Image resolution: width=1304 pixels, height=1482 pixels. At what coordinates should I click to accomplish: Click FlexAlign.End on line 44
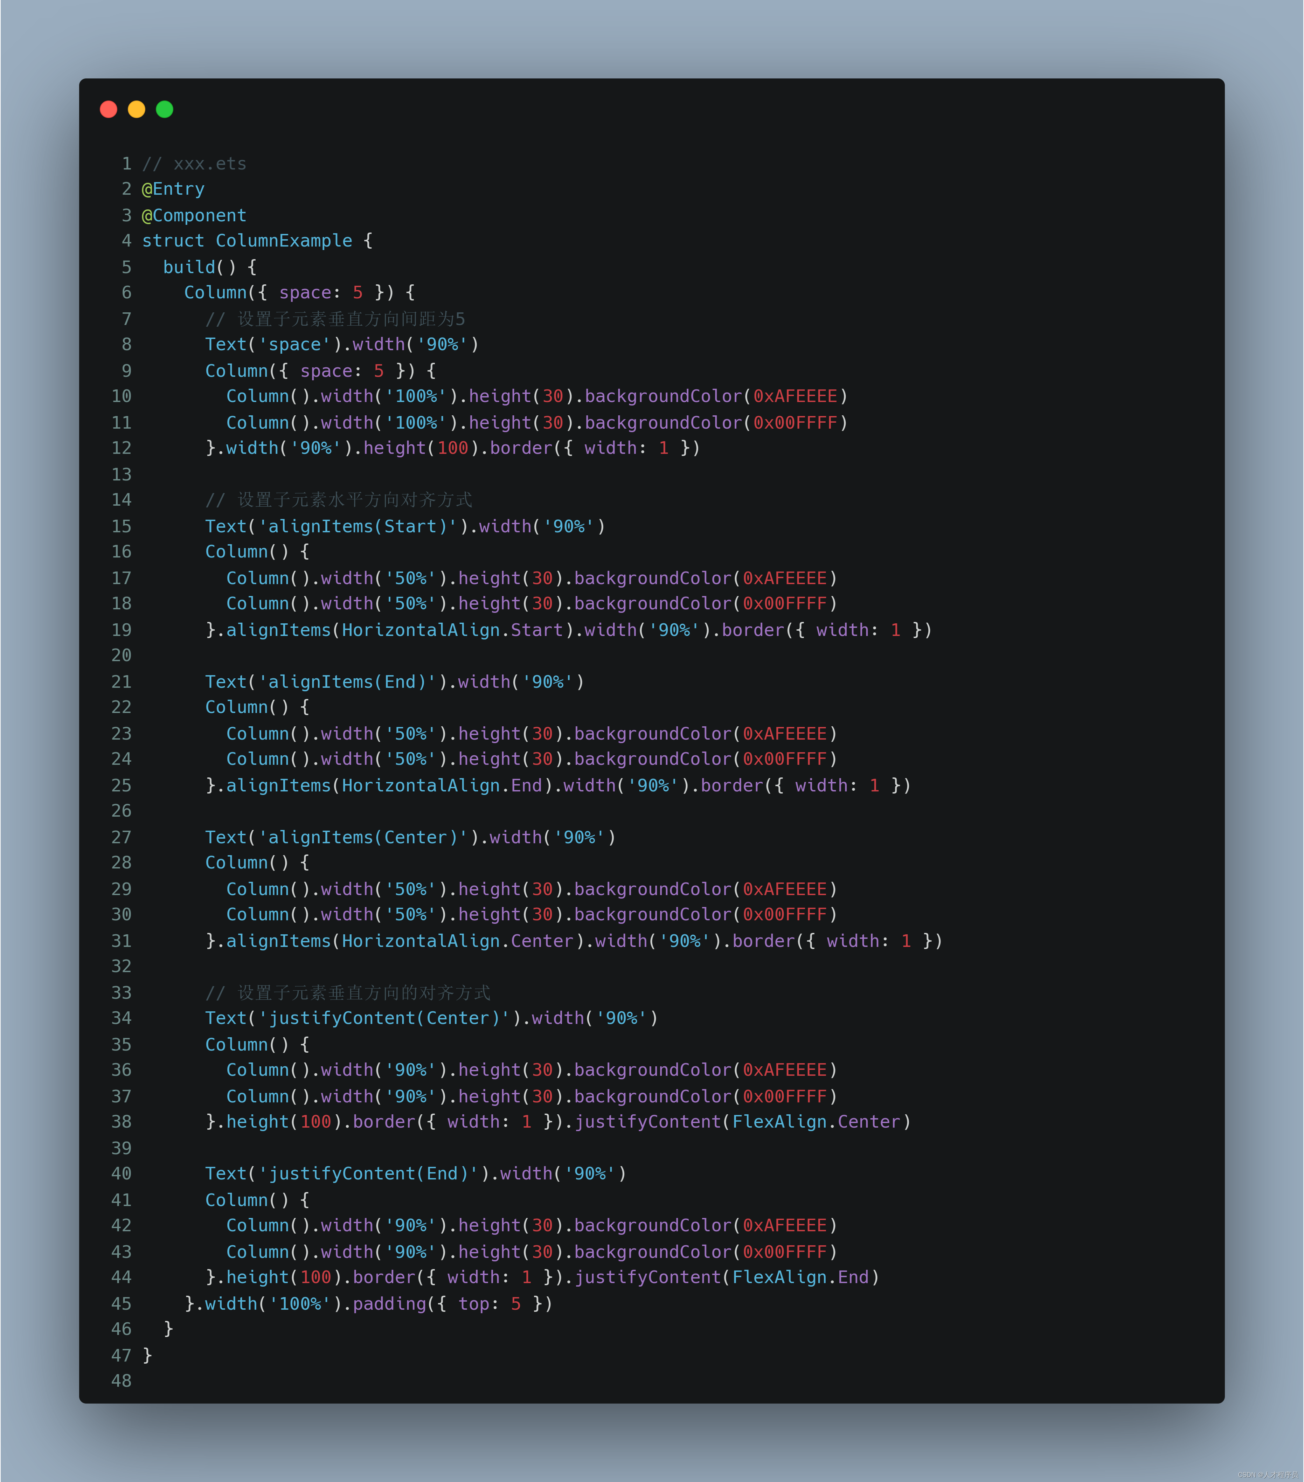pos(800,1277)
